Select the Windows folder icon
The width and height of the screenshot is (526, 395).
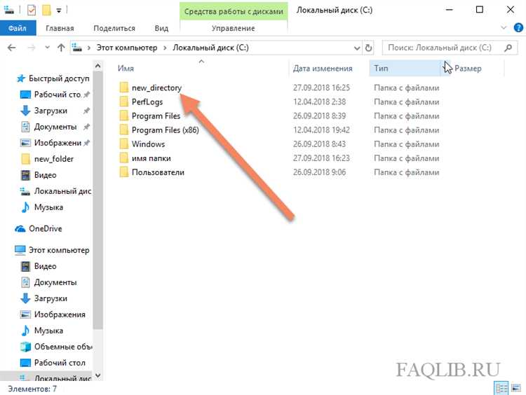pyautogui.click(x=124, y=144)
